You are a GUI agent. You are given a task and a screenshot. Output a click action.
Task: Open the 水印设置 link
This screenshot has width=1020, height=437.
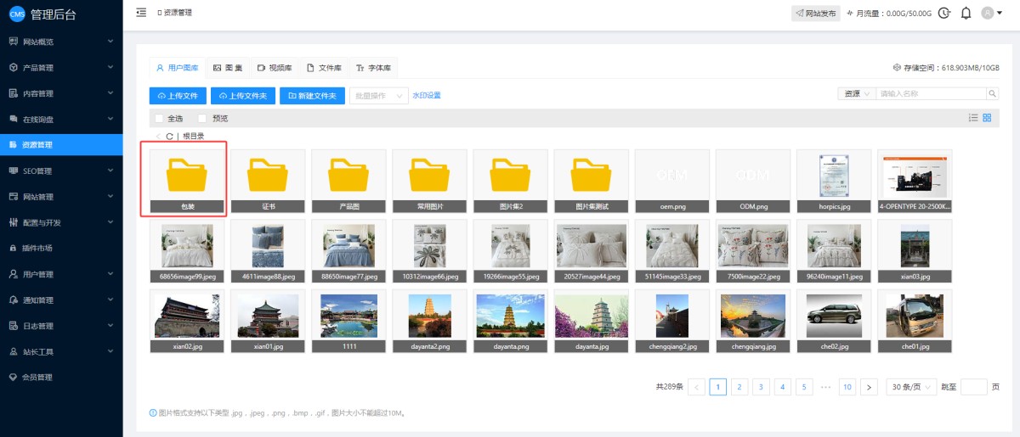[x=427, y=96]
